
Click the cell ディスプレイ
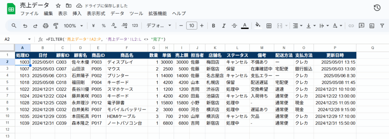click(127, 62)
